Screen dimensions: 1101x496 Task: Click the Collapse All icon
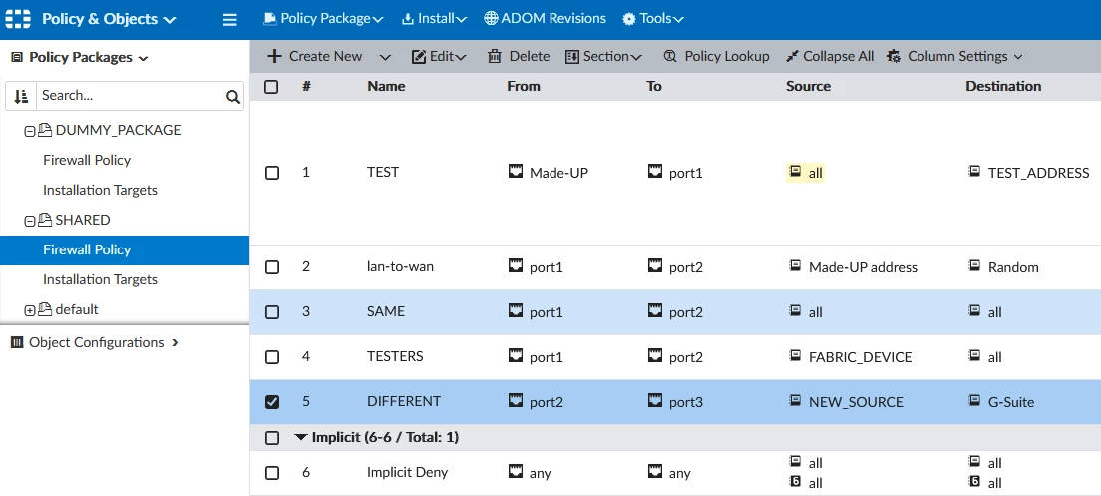click(793, 56)
